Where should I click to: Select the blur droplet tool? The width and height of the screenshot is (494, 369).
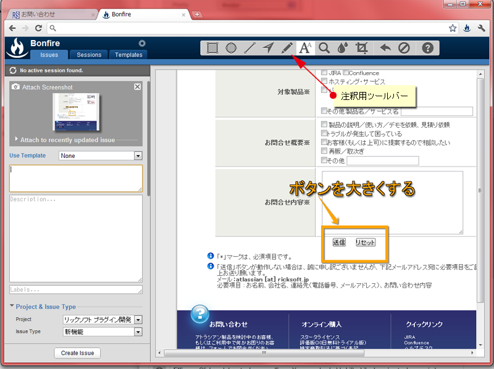[x=343, y=48]
